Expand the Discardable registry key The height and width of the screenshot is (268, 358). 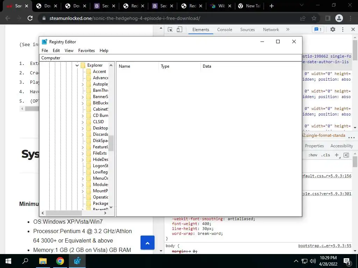[x=83, y=134]
